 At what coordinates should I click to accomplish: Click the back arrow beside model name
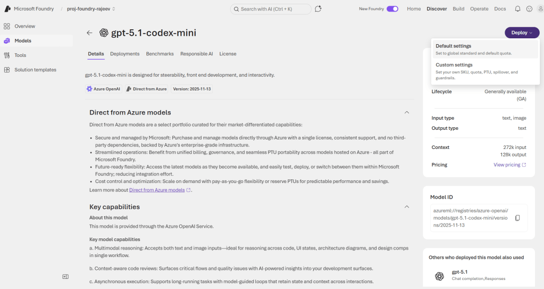(x=89, y=33)
